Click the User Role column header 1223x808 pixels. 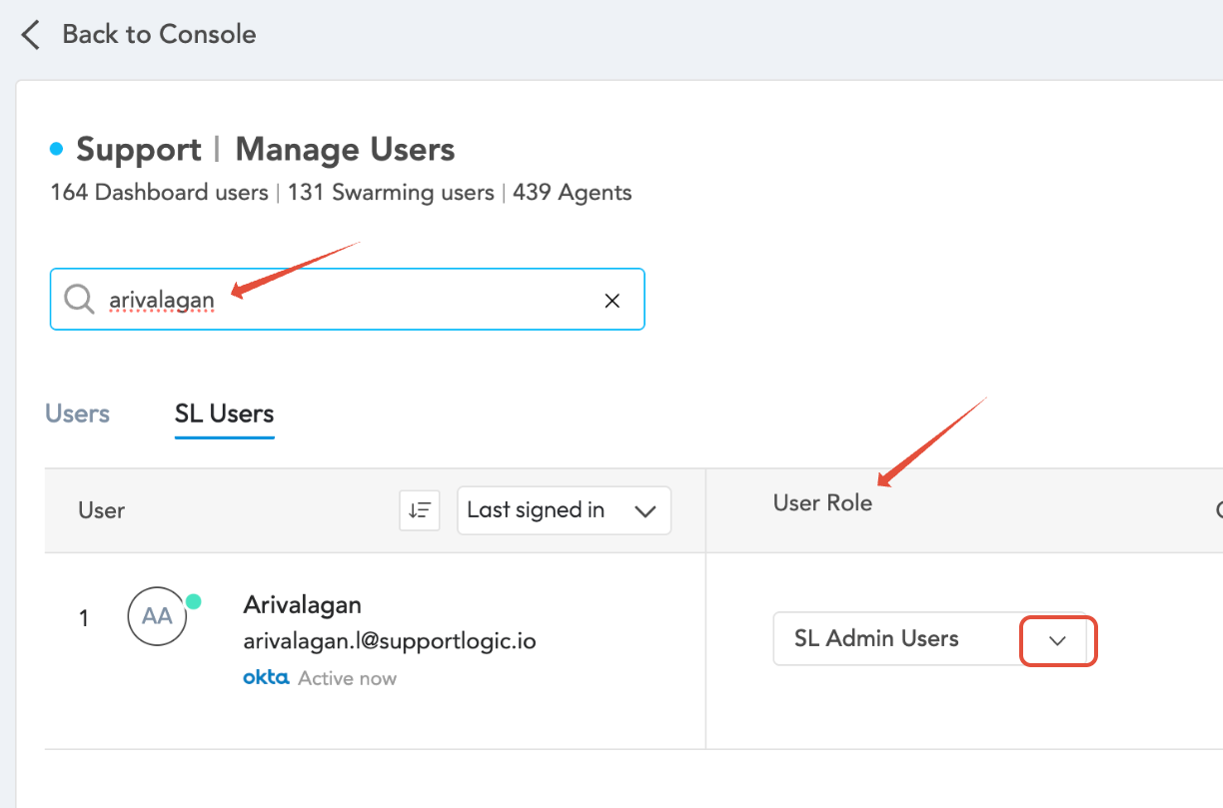click(x=822, y=502)
